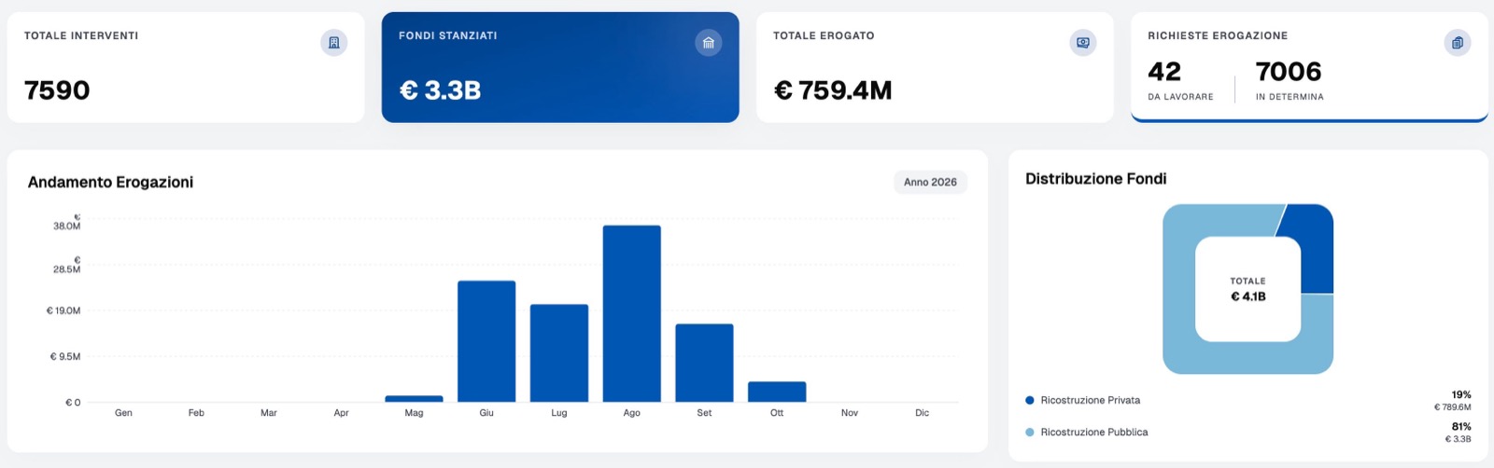Click the € 759.4M Totale Erogato value

(x=833, y=90)
